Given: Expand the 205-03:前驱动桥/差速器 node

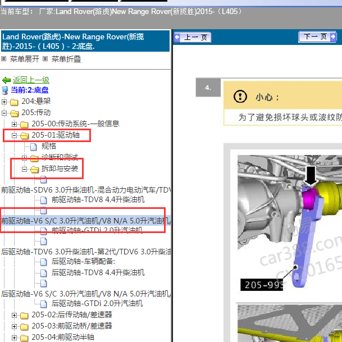Looking at the screenshot, I should 14,326.
